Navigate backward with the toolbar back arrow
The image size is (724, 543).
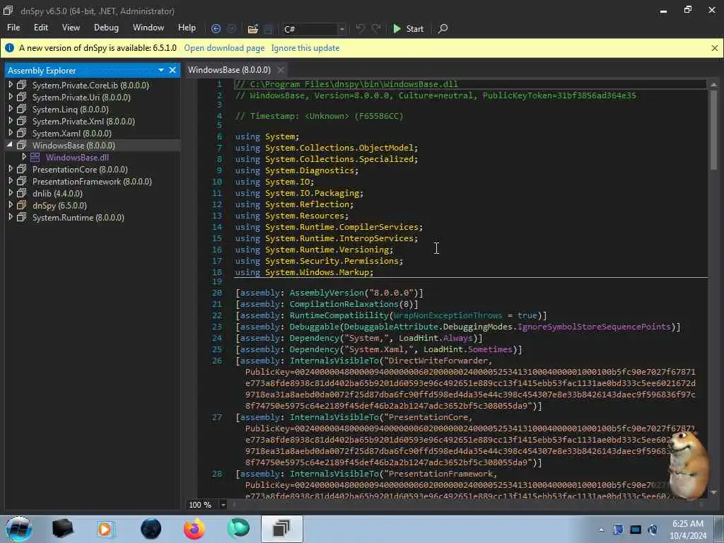pyautogui.click(x=216, y=28)
